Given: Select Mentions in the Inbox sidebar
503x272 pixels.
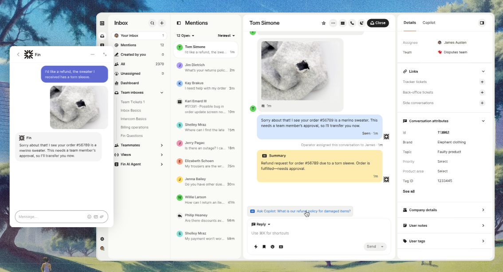Looking at the screenshot, I should (128, 45).
